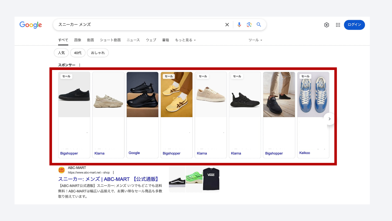
Task: Open the black low-top sneaker ad image
Action: tap(74, 94)
